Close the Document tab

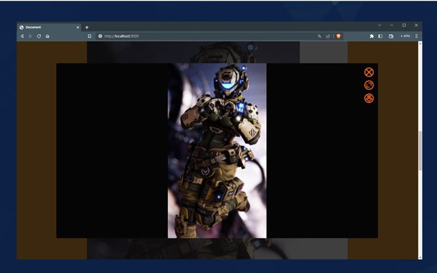(78, 27)
